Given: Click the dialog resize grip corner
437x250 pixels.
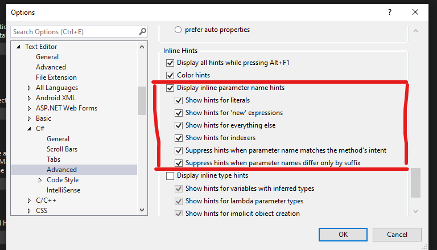Looking at the screenshot, I should [424, 247].
